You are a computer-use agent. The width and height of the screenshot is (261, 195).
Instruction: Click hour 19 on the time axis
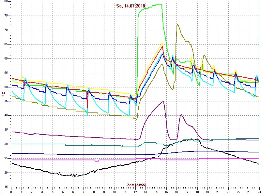pyautogui.click(x=208, y=191)
